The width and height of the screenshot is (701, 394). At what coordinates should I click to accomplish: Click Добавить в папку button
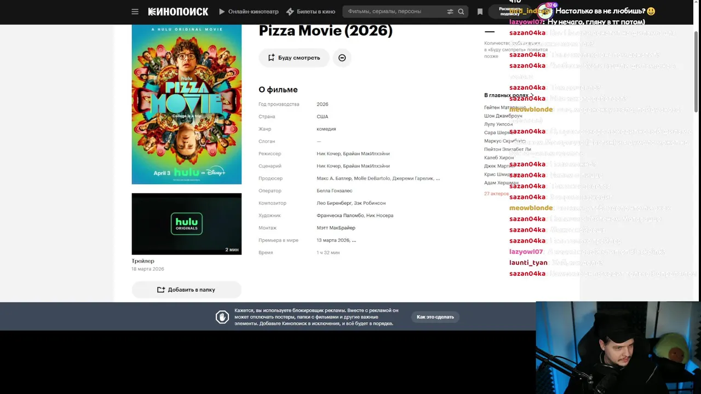186,289
